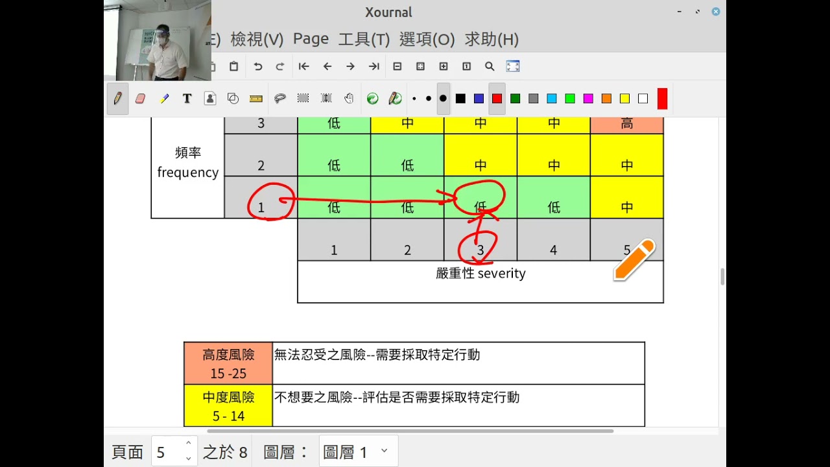Click the orange 高 cell

tap(627, 125)
